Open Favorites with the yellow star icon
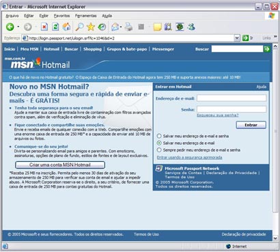This screenshot has width=280, height=252. point(91,27)
